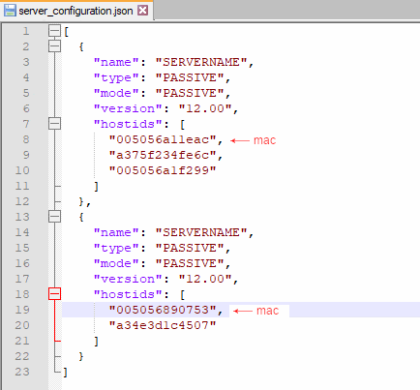This screenshot has height=390, width=420.
Task: Click the "PASSIVE" value on line 16
Action: [x=190, y=263]
